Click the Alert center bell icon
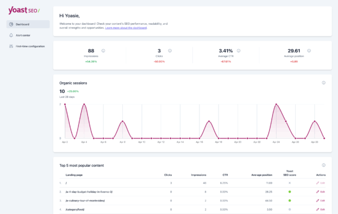Screen dimensions: 338x214 [11, 35]
